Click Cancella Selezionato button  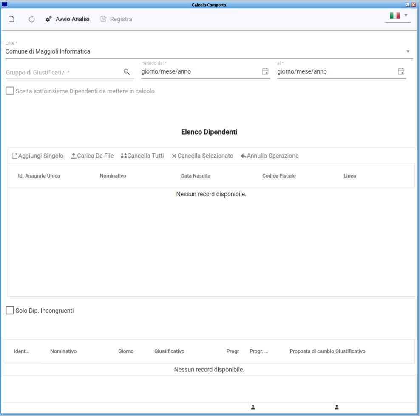202,156
